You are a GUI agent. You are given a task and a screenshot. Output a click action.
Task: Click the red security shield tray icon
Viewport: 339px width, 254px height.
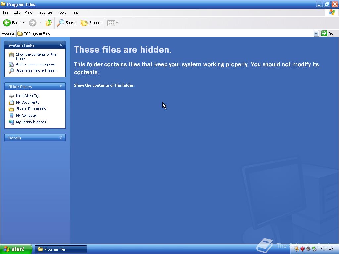(x=303, y=249)
